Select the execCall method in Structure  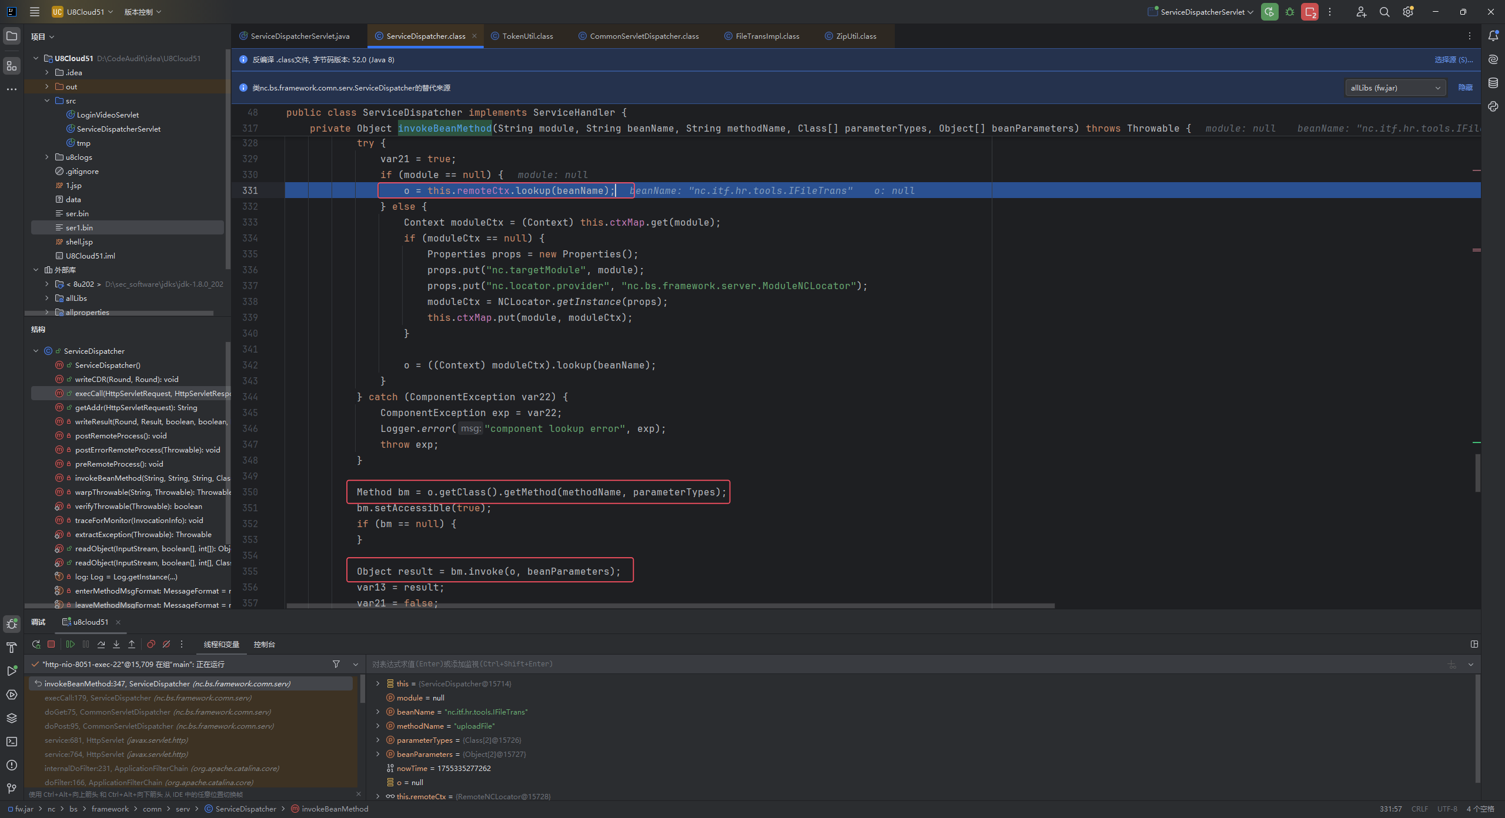131,393
